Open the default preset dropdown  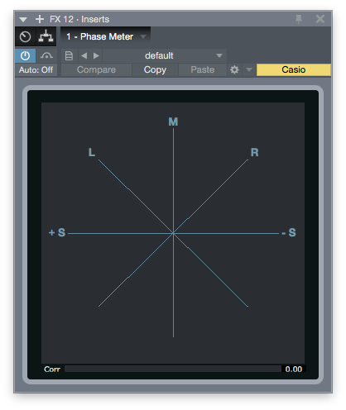click(165, 56)
